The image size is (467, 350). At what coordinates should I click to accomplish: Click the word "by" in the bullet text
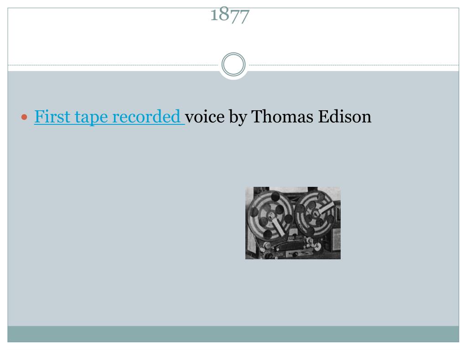[238, 117]
